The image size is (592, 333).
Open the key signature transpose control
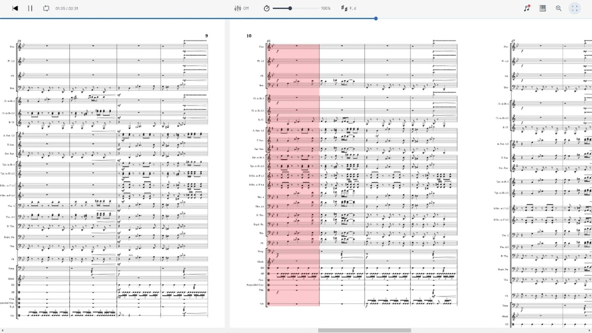(x=348, y=8)
